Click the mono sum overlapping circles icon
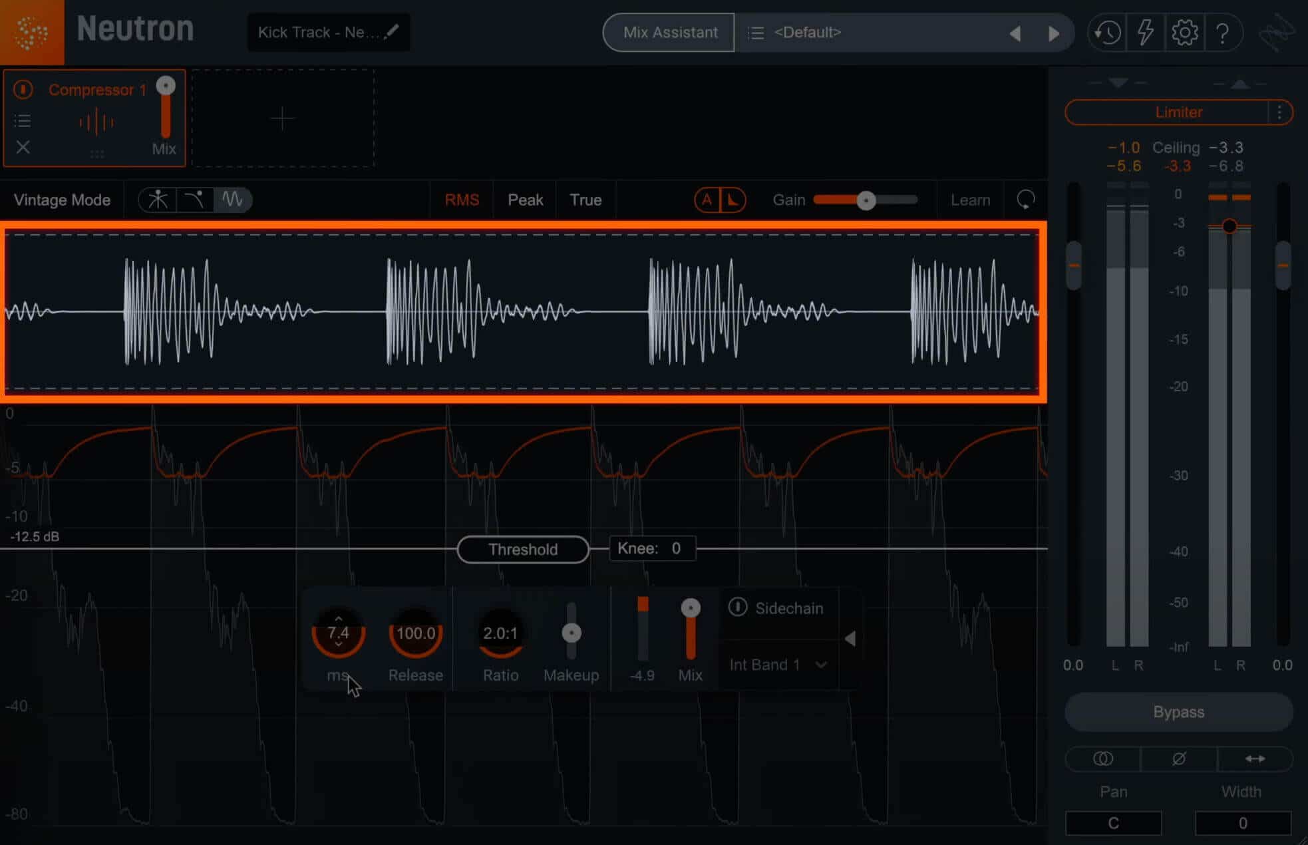 click(x=1102, y=759)
